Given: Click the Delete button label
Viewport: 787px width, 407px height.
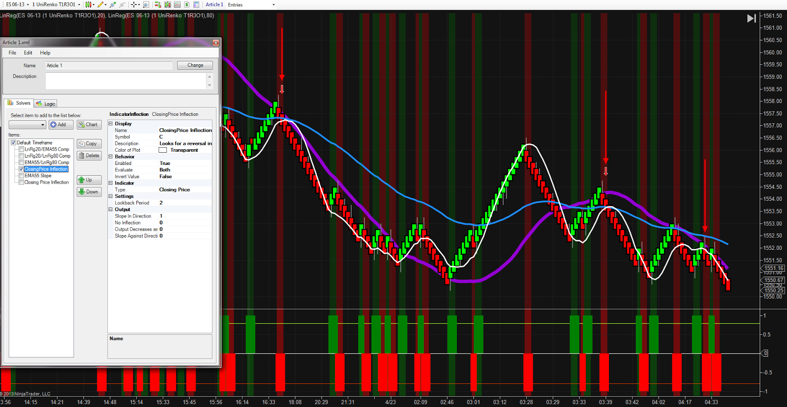Looking at the screenshot, I should click(x=92, y=156).
